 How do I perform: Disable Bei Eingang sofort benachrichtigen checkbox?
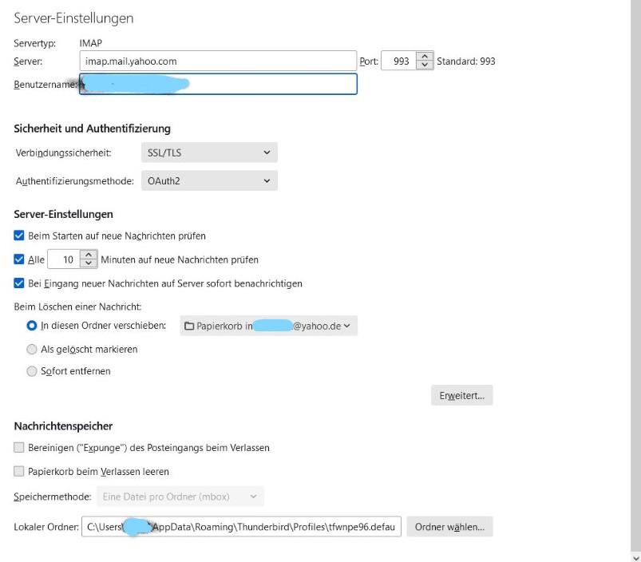(20, 283)
